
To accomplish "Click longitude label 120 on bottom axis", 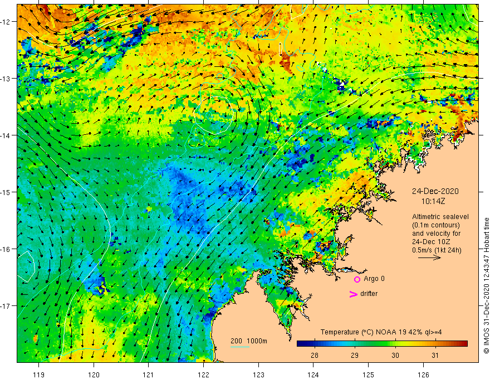I will [x=94, y=375].
